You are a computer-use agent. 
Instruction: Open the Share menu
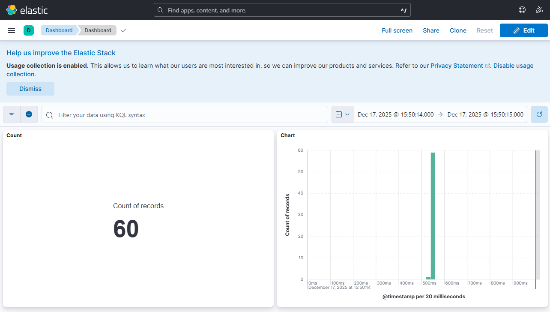(431, 30)
